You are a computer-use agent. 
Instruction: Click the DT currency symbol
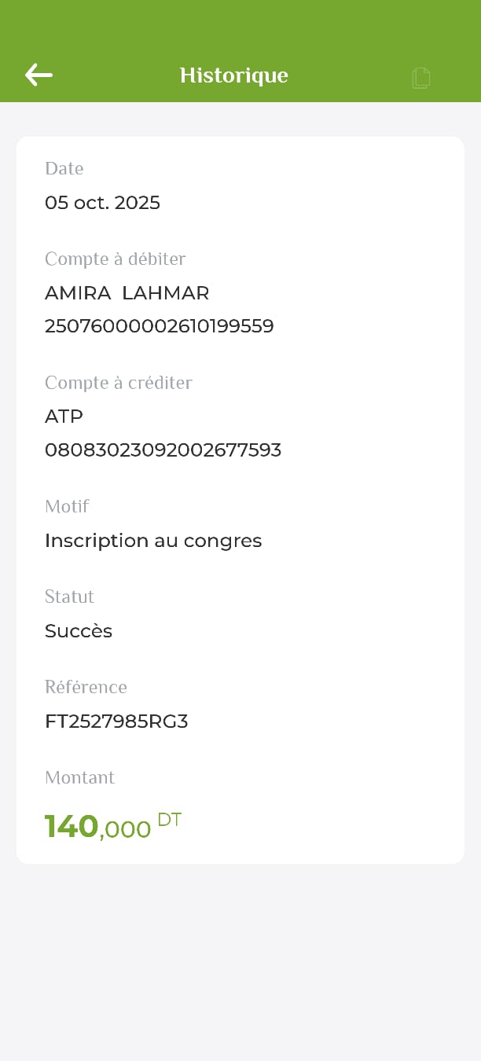tap(169, 820)
